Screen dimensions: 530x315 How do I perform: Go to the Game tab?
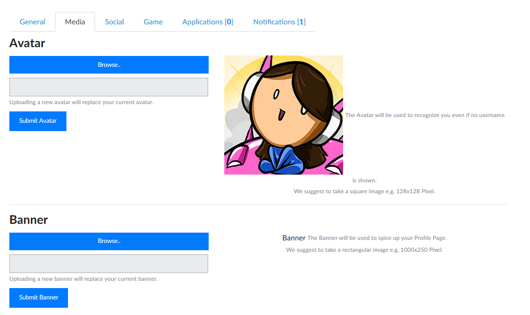tap(153, 22)
